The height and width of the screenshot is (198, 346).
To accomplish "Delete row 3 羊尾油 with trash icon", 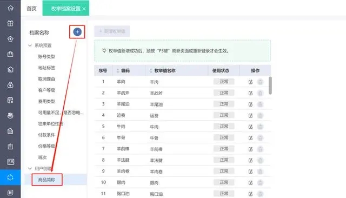I will [x=261, y=104].
